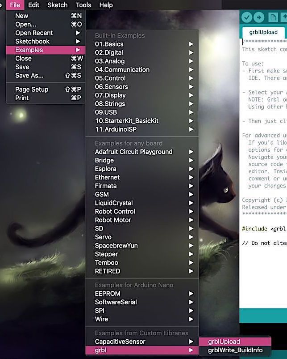Expand the 01.Basics examples submenu

[x=142, y=44]
